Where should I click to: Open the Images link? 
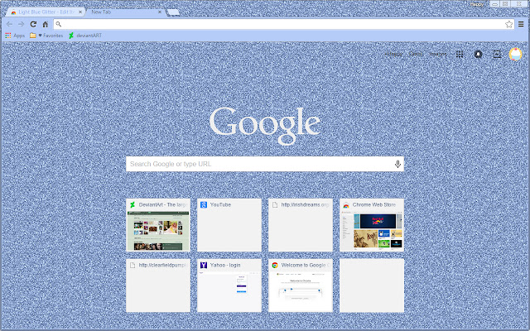point(438,54)
